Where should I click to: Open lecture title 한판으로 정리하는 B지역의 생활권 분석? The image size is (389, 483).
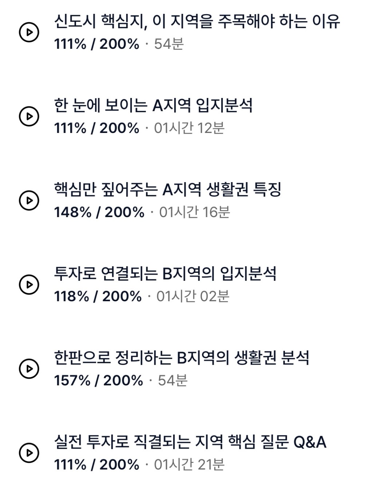[x=182, y=358]
